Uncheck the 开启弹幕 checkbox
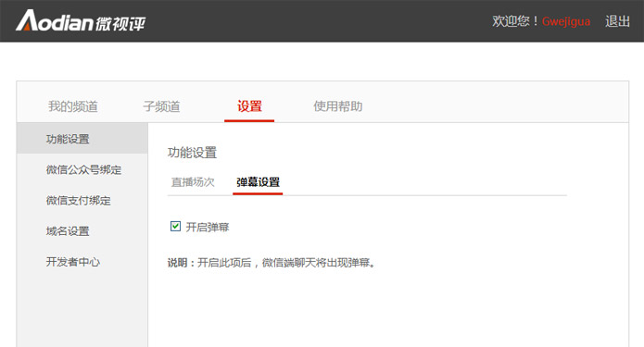 [175, 226]
